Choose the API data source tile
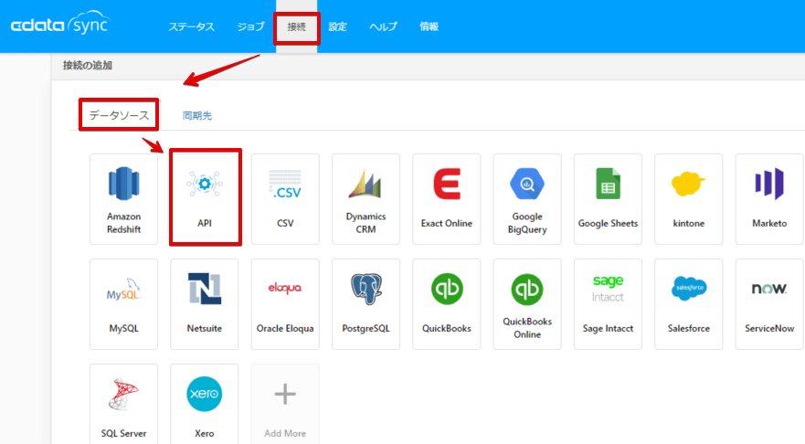This screenshot has width=805, height=444. click(205, 198)
